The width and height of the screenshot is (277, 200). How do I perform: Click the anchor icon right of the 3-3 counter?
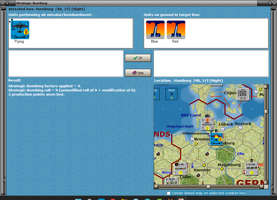pos(256,92)
